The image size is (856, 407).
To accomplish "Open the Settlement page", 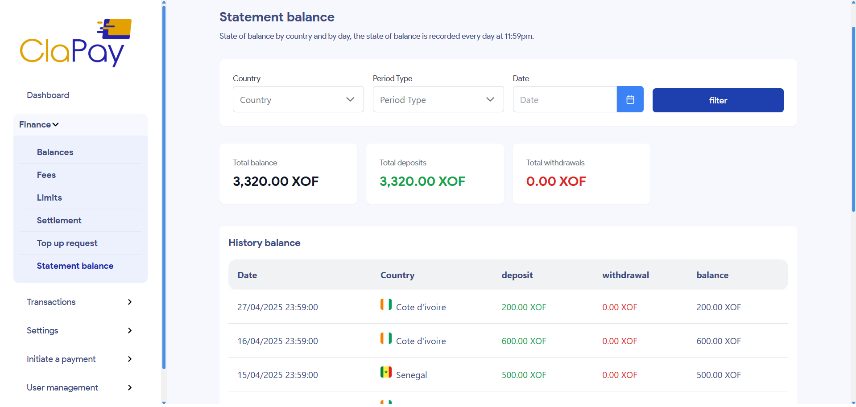I will coord(59,220).
